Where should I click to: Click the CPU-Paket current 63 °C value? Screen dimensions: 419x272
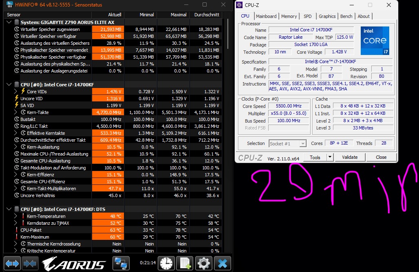108,230
